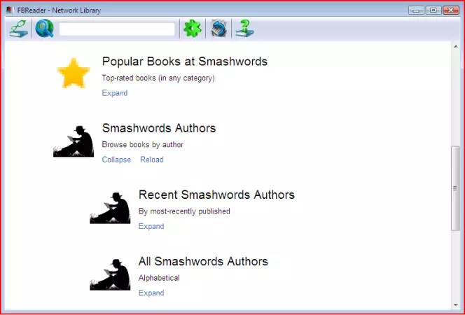Select the All Smashwords Authors heading
The height and width of the screenshot is (315, 465).
click(x=203, y=262)
